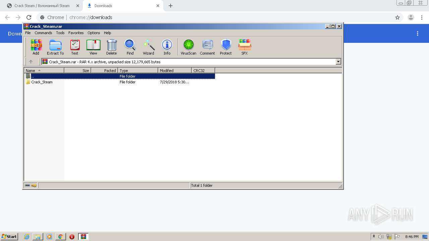The image size is (429, 241).
Task: Open the Windows Start button
Action: coord(9,237)
